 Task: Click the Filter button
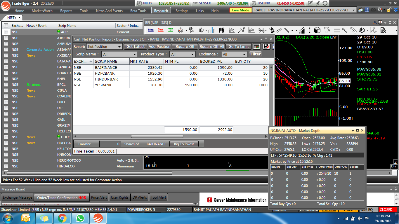click(x=255, y=54)
